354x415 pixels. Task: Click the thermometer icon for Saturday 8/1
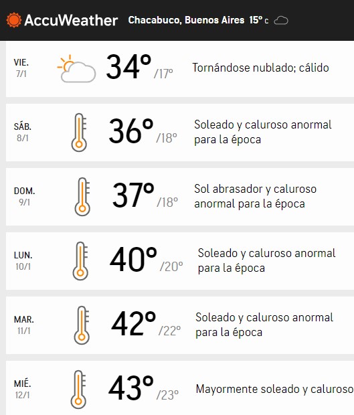point(79,133)
